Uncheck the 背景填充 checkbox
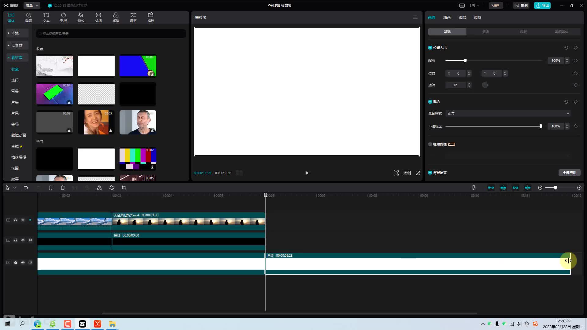Viewport: 587px width, 330px height. tap(430, 173)
